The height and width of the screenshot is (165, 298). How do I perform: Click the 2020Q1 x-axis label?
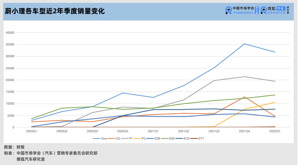pos(31,131)
